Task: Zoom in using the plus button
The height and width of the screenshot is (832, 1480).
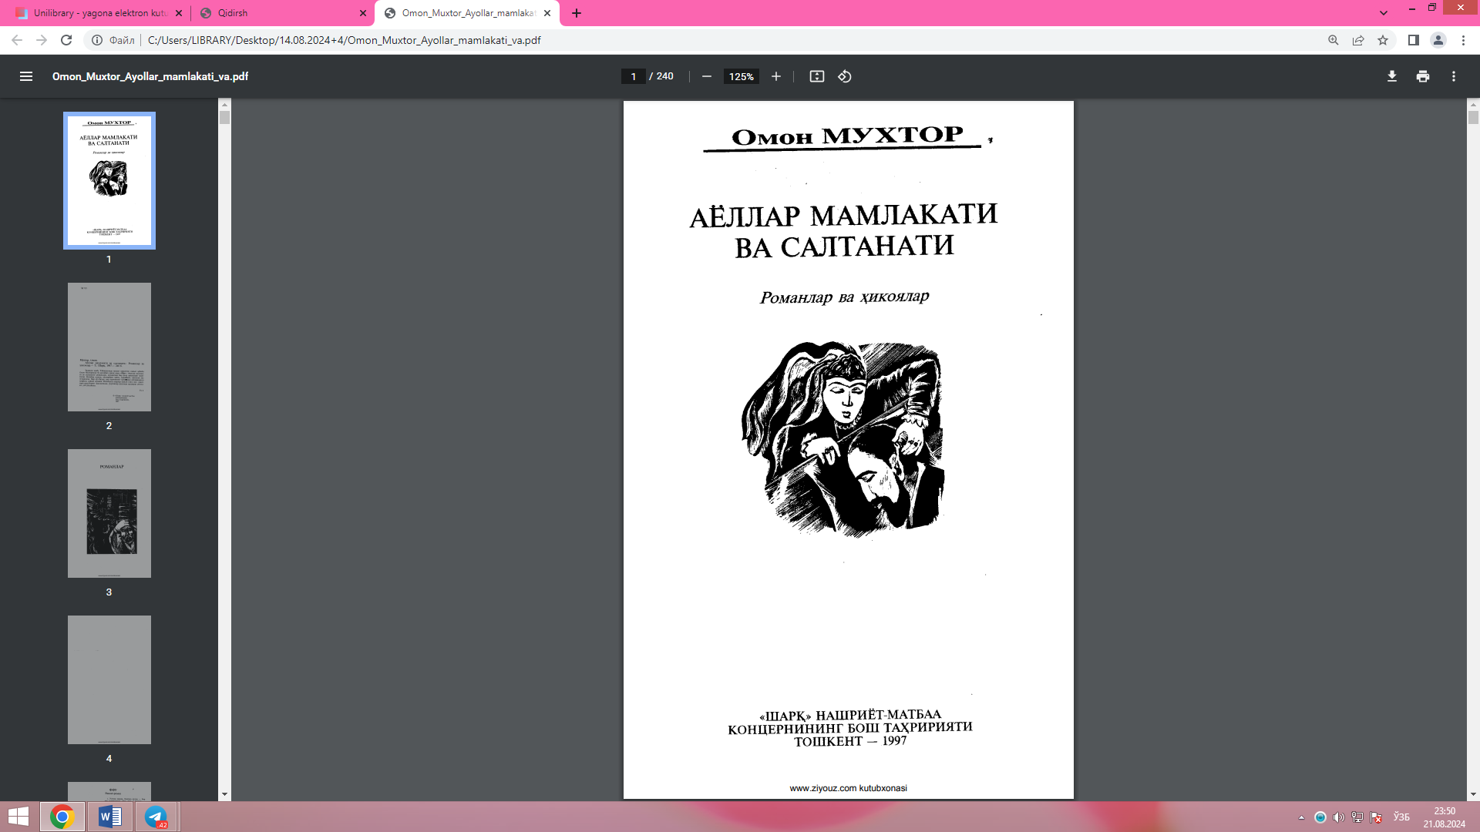Action: pyautogui.click(x=776, y=76)
